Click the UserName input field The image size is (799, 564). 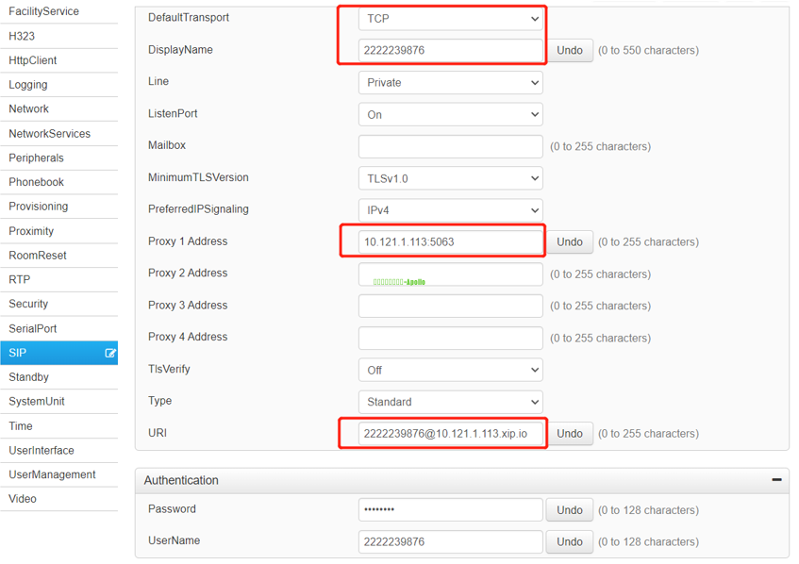click(450, 542)
